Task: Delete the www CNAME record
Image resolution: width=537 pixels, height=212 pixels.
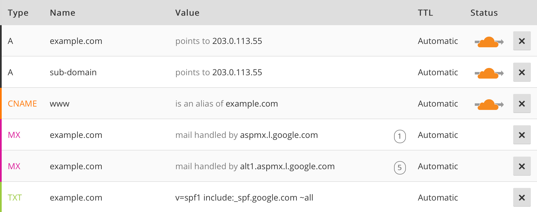Action: 522,103
